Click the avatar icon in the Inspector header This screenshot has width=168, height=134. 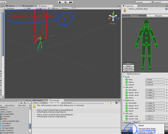click(125, 10)
